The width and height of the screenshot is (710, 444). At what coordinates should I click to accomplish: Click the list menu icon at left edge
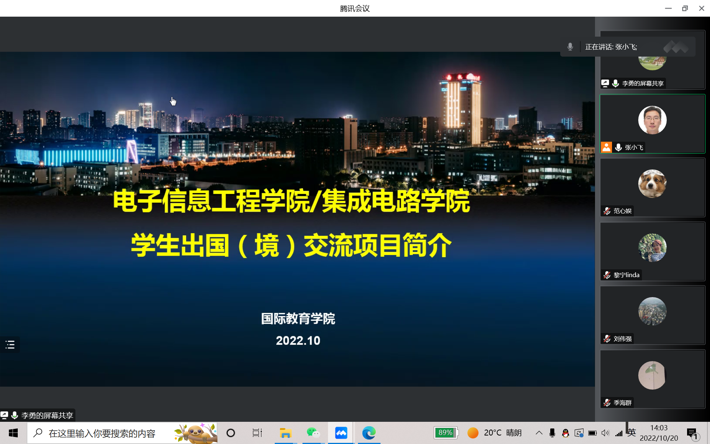(10, 345)
